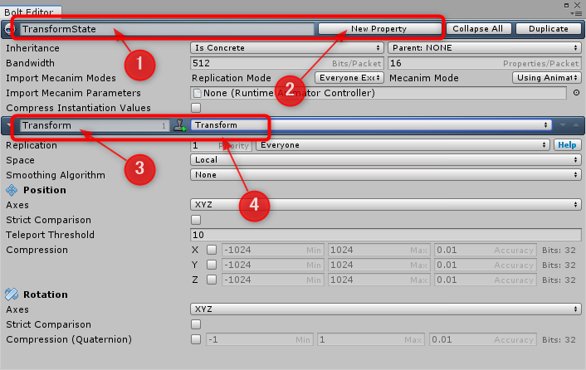Image resolution: width=586 pixels, height=370 pixels.
Task: Click the Rotation section icon
Action: pos(12,295)
